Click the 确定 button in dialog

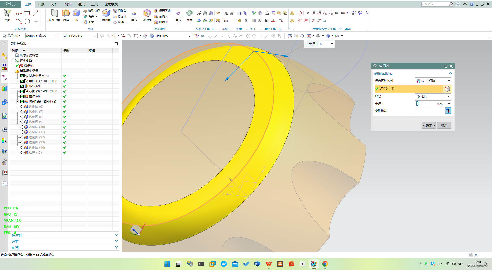click(x=429, y=126)
